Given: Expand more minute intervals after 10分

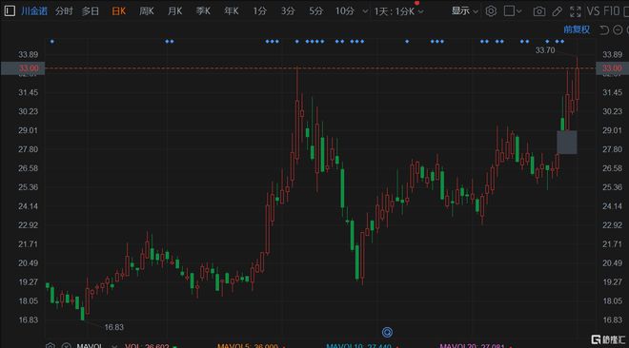Looking at the screenshot, I should click(x=365, y=11).
